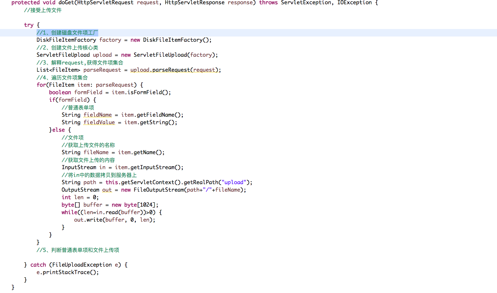The width and height of the screenshot is (497, 293).
Task: Click the highlighted comment '//1、创建磁盘文件项工厂'
Action: click(67, 33)
